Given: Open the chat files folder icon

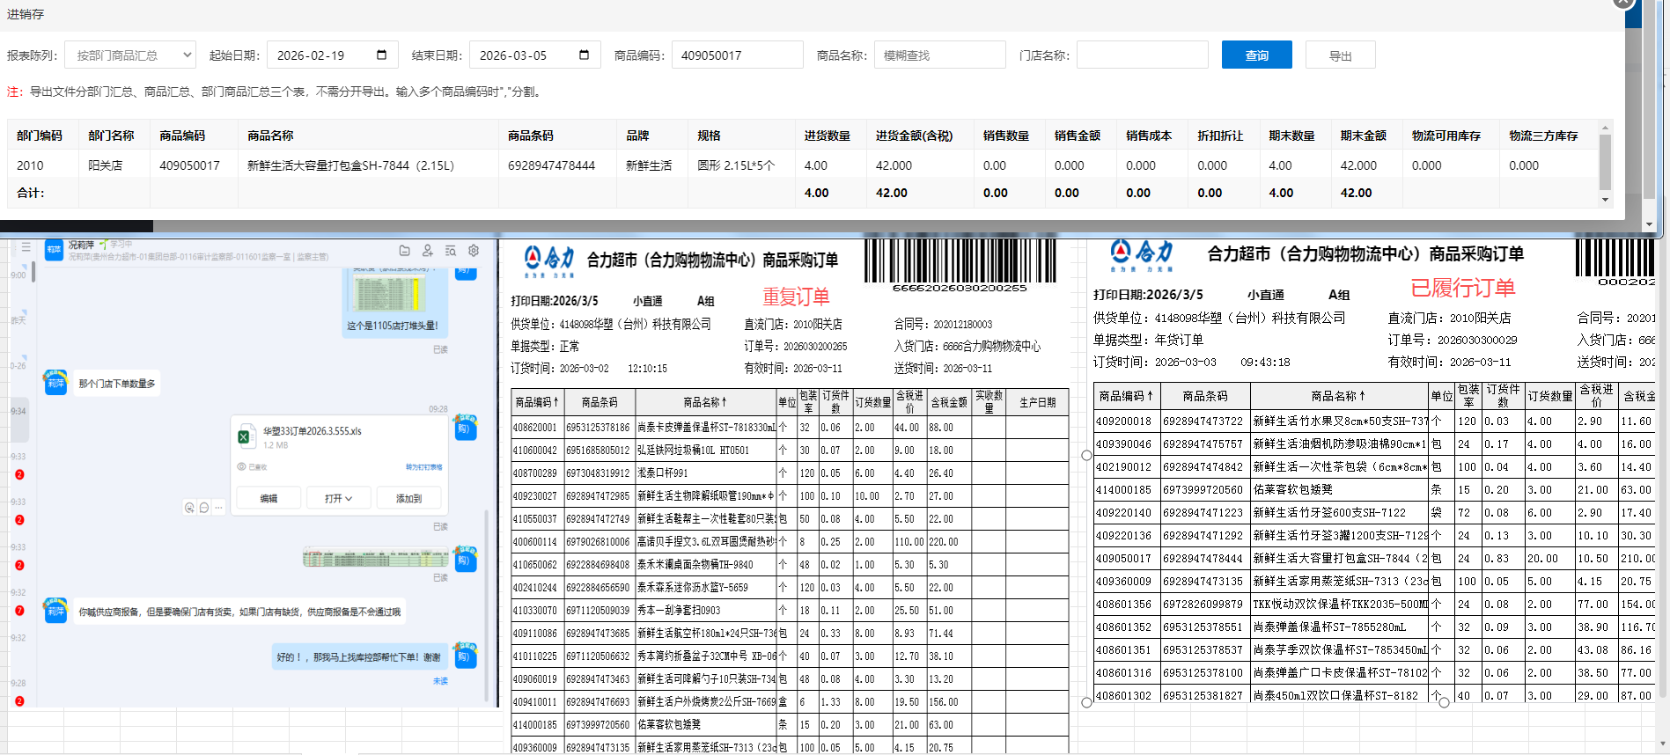Looking at the screenshot, I should coord(404,251).
